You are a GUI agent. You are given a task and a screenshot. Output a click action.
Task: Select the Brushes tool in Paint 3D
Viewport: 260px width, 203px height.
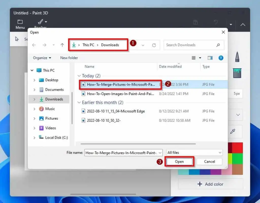[x=40, y=22]
